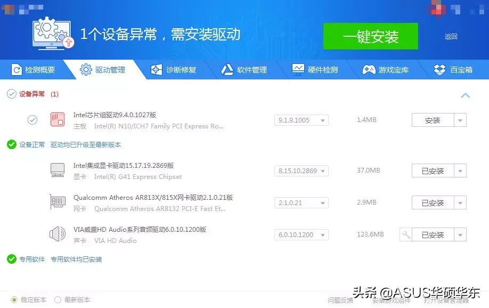Viewport: 489px width, 308px height.
Task: Click the Intel芯片组驱动9.4.0.1027版 title
Action: 115,115
